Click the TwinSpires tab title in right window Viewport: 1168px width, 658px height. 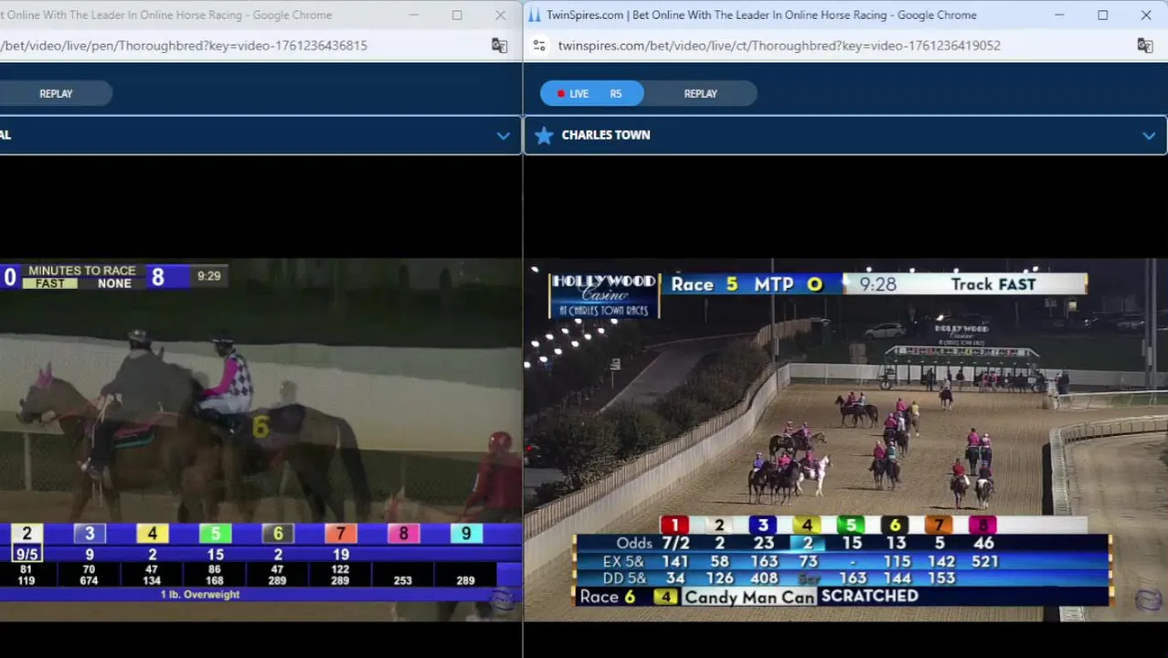761,15
